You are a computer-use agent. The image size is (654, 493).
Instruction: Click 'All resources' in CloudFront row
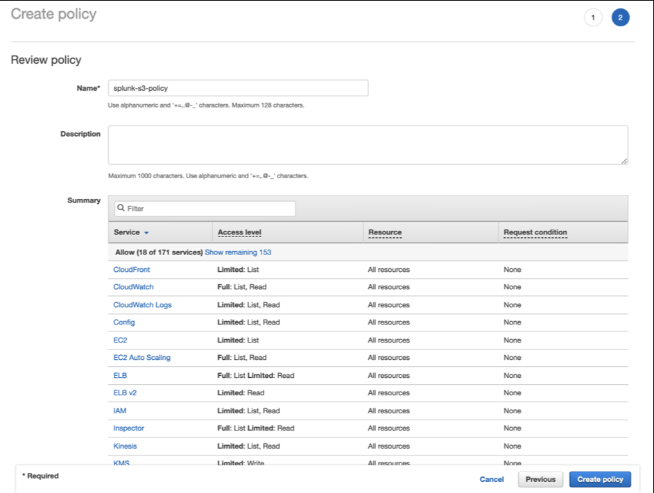click(x=389, y=270)
